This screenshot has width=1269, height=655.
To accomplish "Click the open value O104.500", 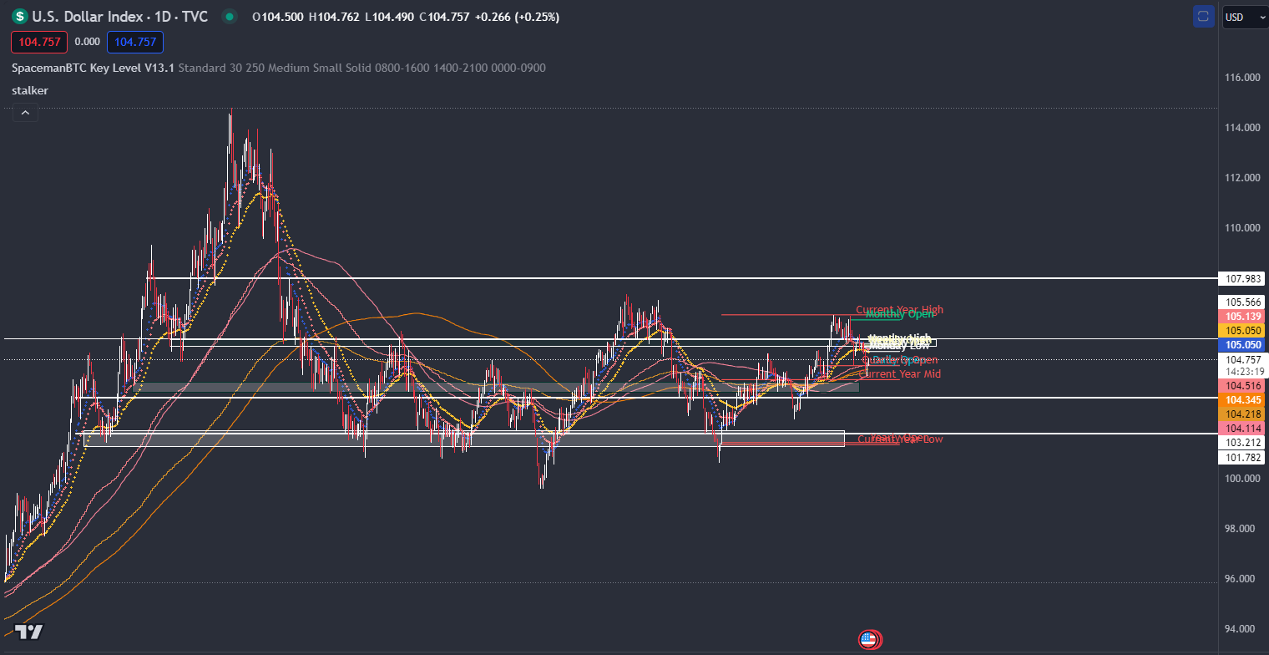I will (278, 17).
